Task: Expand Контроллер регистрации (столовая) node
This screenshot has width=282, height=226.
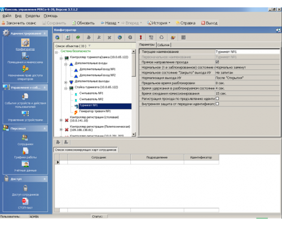Action: (61, 120)
